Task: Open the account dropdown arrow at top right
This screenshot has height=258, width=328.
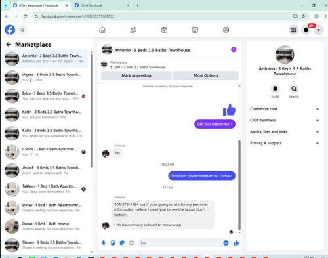Action: [x=318, y=30]
